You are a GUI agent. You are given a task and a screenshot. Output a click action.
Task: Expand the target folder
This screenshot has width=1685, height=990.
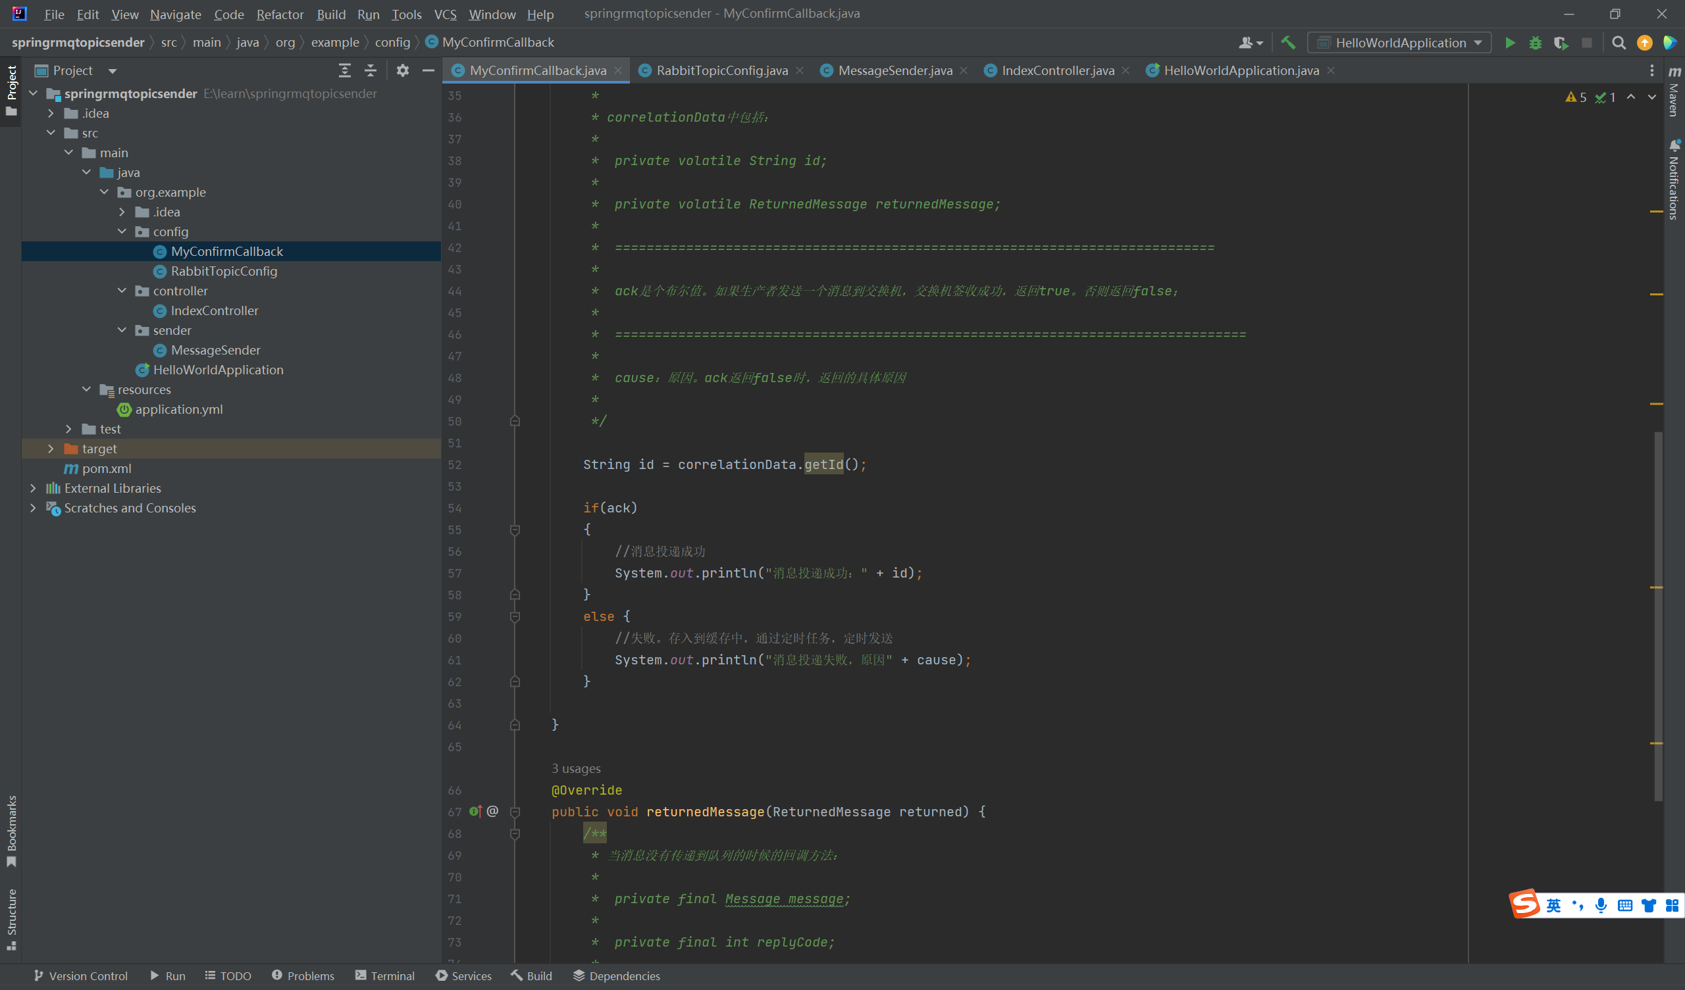51,449
